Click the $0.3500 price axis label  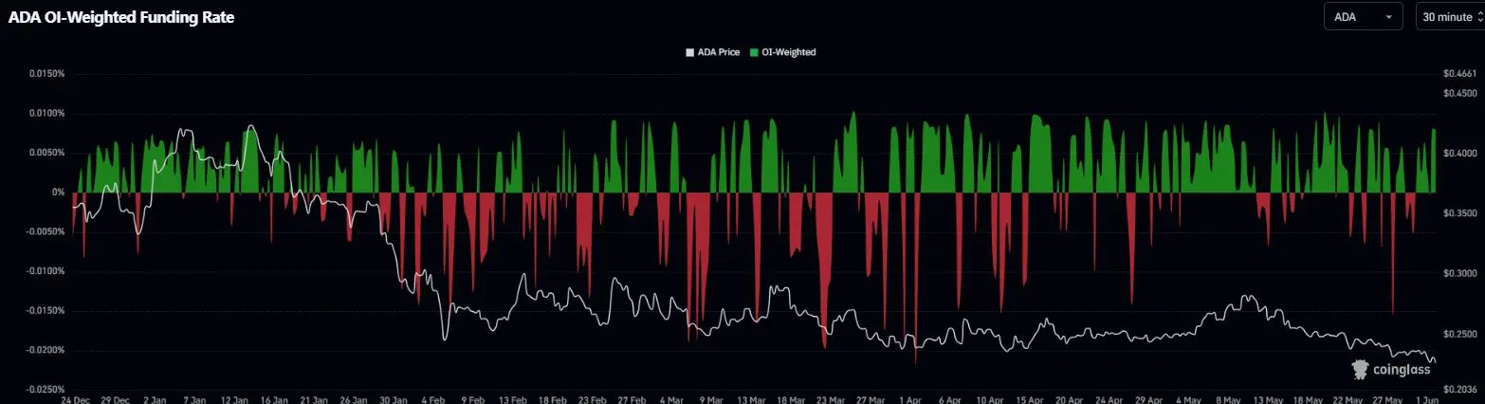(1460, 214)
